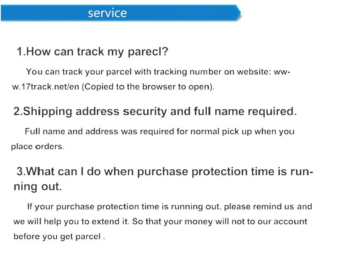
Task: Click the blue service banner
Action: [x=121, y=13]
